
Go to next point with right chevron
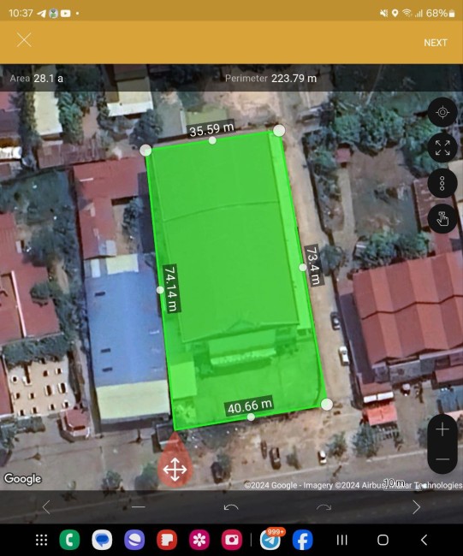point(417,507)
